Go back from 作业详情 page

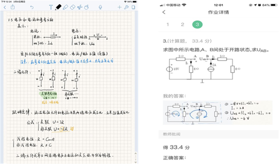pos(164,13)
